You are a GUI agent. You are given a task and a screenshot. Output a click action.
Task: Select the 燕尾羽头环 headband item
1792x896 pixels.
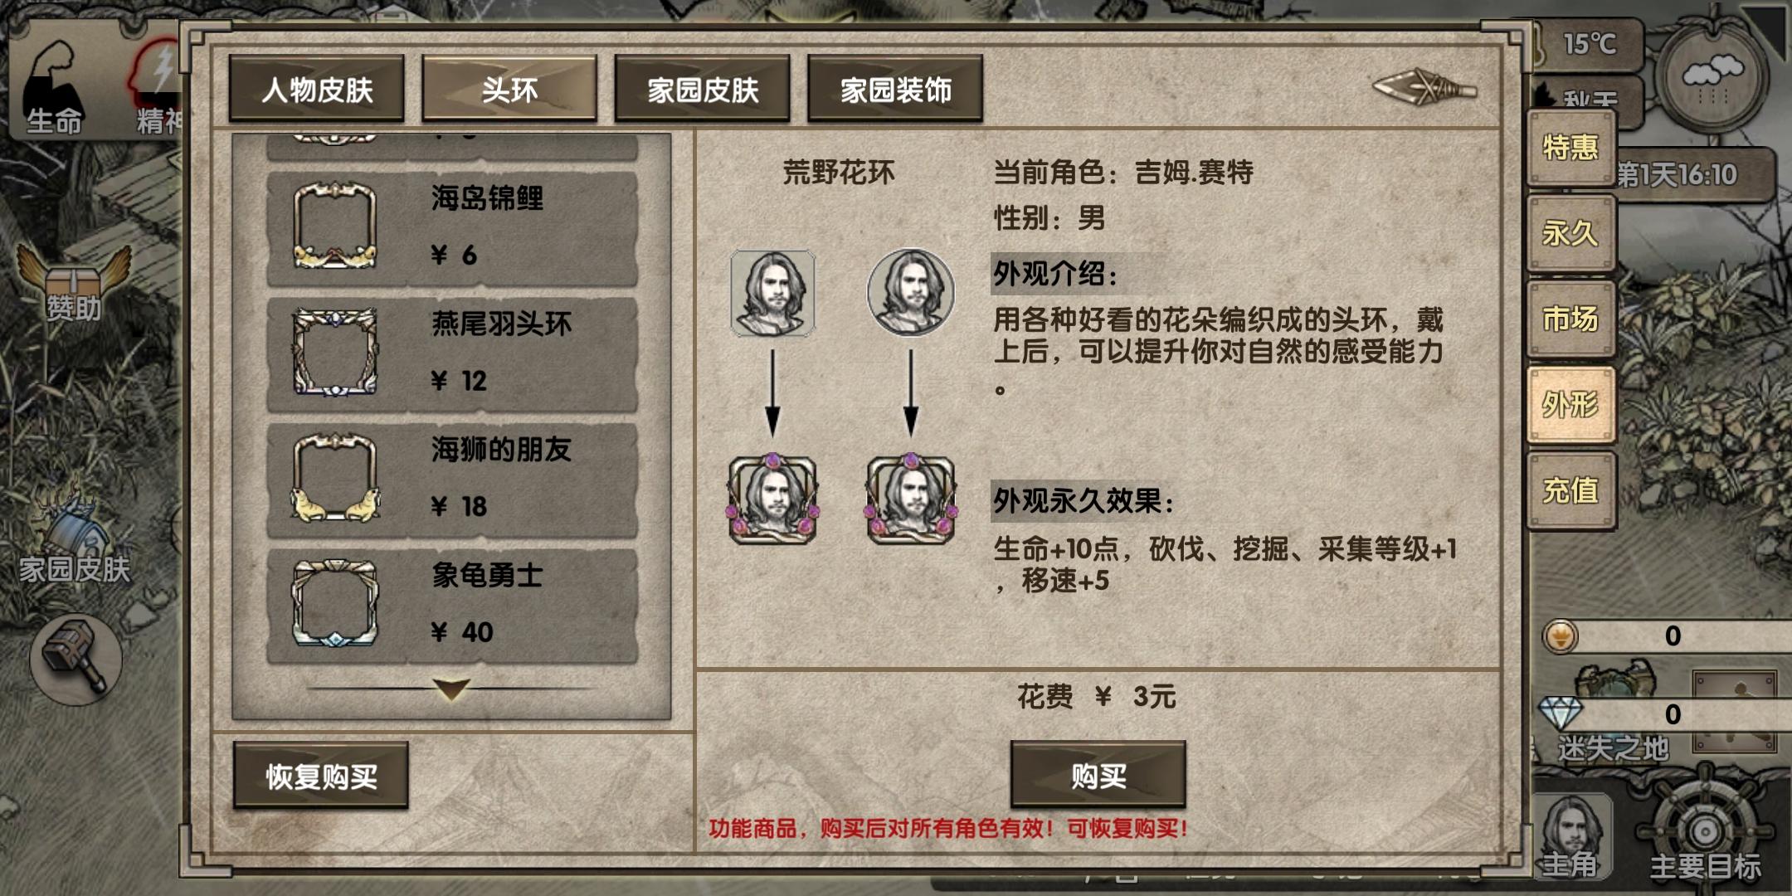[x=452, y=354]
